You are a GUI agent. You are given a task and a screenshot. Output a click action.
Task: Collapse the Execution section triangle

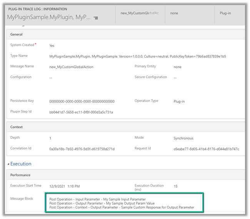(x=8, y=164)
